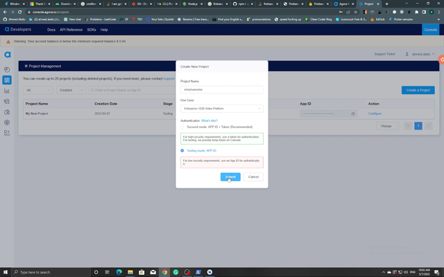The image size is (444, 277).
Task: Click the user avatar icon beside ahmed abdo
Action: pos(407,54)
